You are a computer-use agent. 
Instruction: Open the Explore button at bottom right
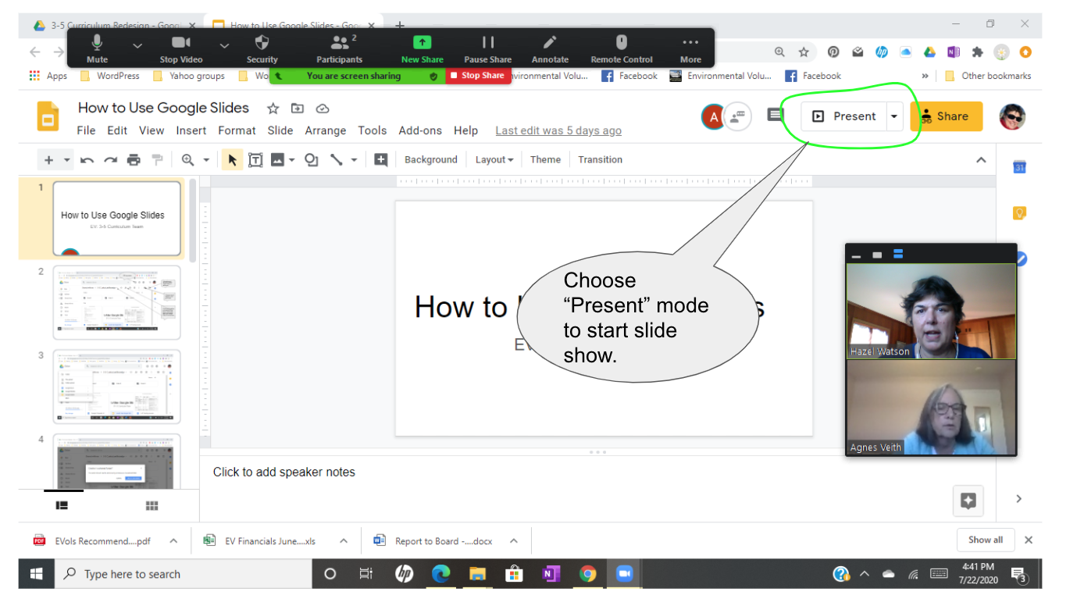[968, 501]
